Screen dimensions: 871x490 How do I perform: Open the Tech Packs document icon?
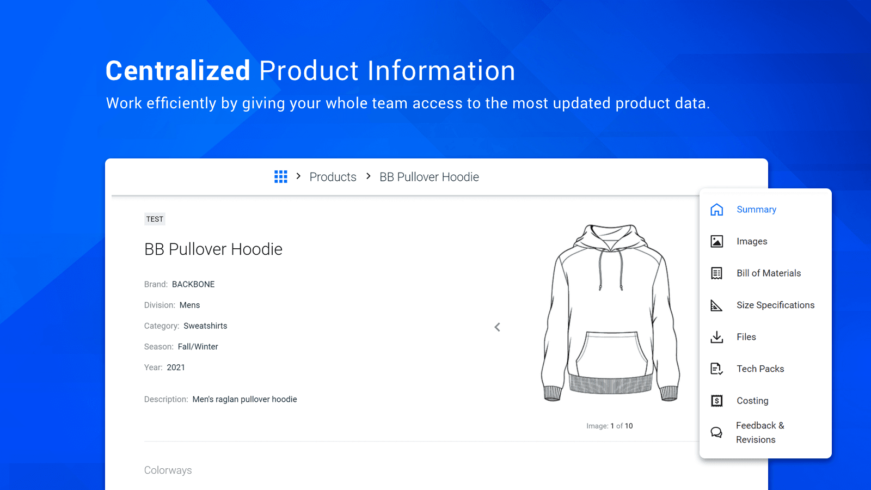click(x=716, y=369)
